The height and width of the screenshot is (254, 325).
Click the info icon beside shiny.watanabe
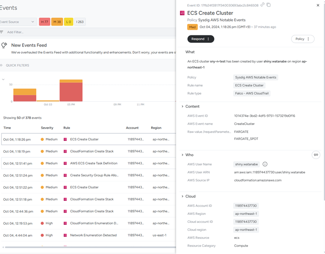coord(265,164)
